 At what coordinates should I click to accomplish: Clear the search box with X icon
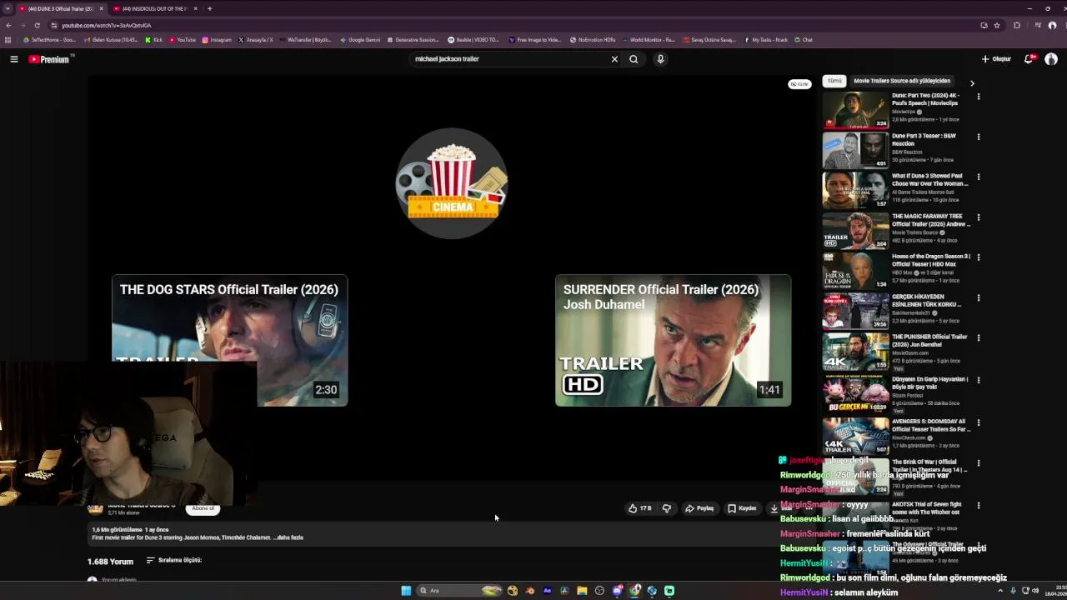(x=614, y=59)
